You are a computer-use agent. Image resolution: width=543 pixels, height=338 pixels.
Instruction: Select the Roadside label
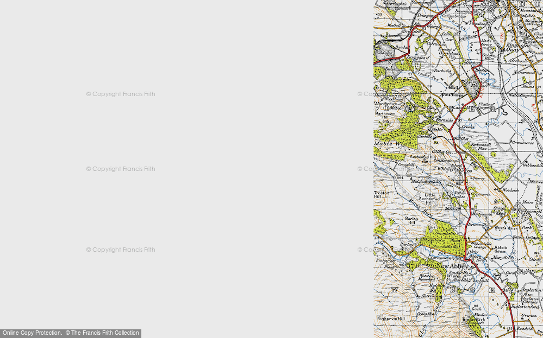point(526,329)
